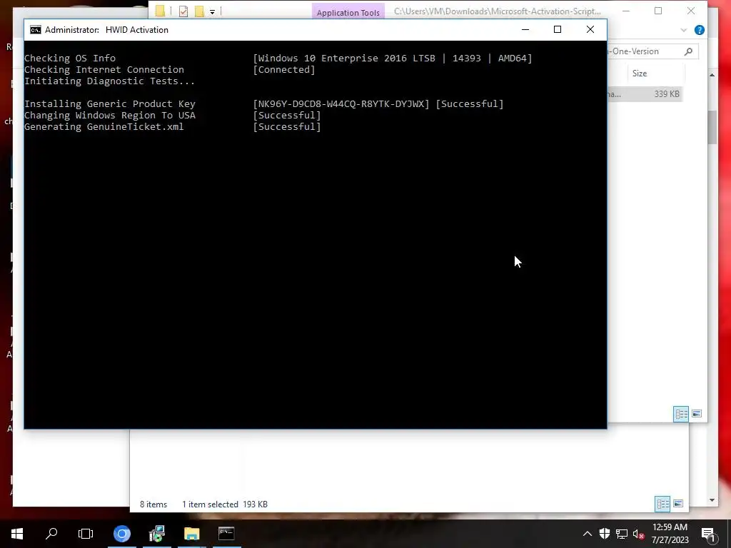Click the command prompt icon in HWID Activation title bar
Viewport: 731px width, 548px height.
[36, 30]
